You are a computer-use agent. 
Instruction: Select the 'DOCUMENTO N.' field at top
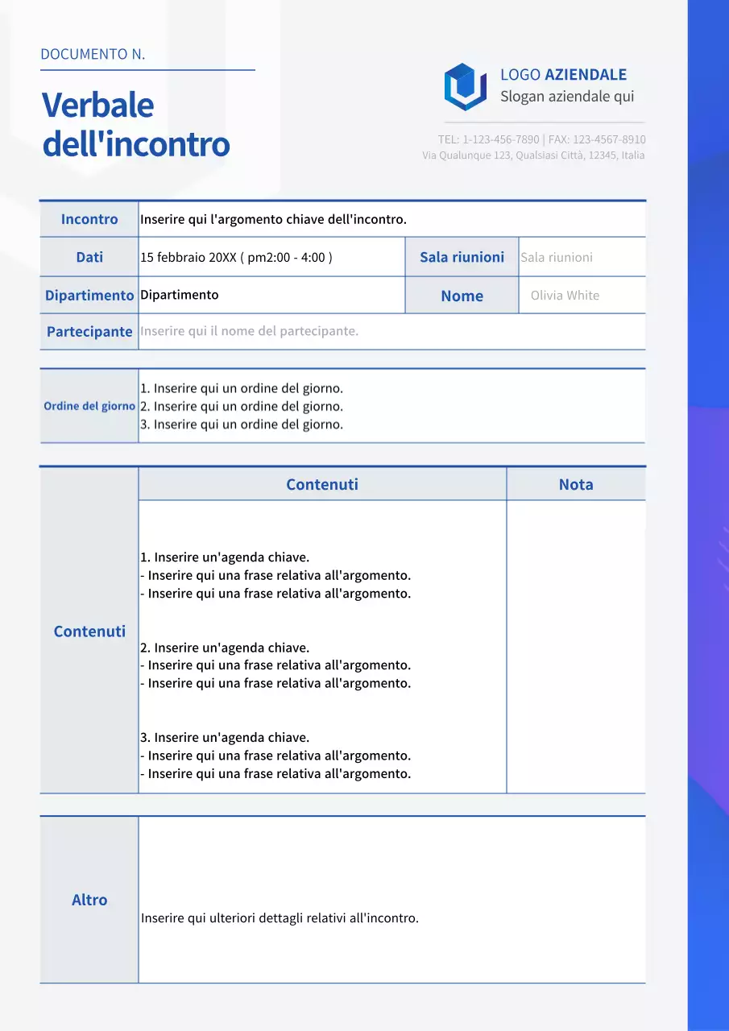pyautogui.click(x=93, y=55)
